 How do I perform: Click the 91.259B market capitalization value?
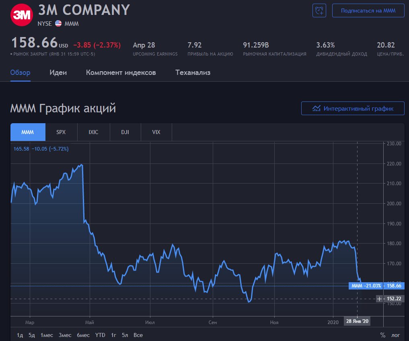tap(256, 45)
